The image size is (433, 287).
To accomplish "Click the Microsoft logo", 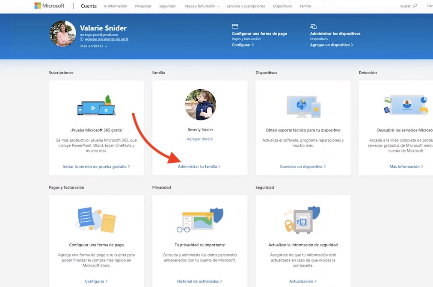I will tap(49, 6).
